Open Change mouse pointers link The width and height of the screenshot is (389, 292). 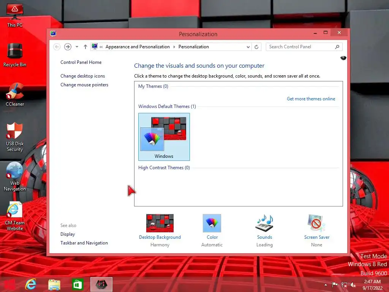(84, 85)
